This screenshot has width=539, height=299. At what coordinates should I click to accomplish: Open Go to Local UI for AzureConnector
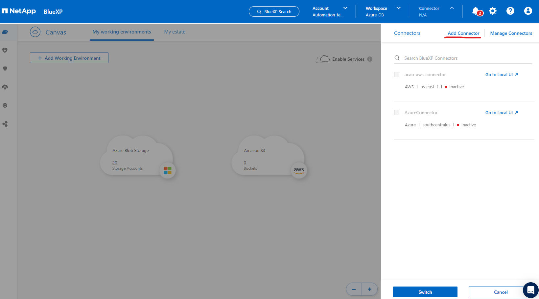[x=502, y=113]
